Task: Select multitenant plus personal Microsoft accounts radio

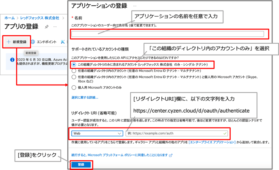Action: [74, 77]
